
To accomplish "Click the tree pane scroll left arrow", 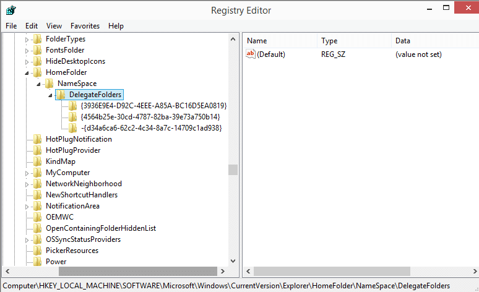I will [7, 271].
